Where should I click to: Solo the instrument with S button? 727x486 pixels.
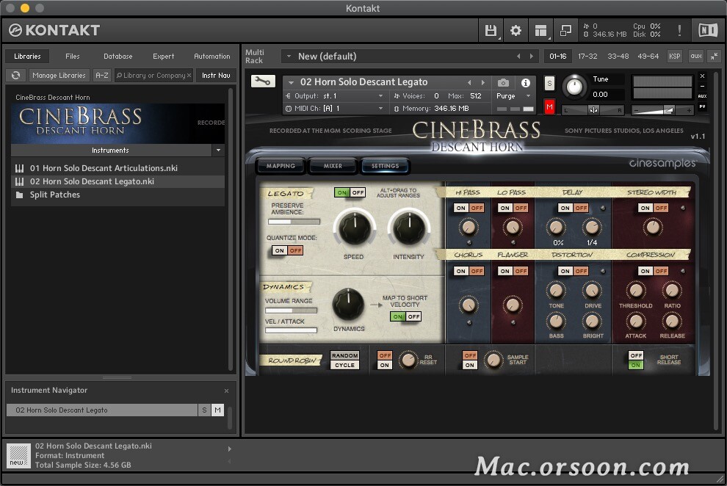tap(549, 84)
